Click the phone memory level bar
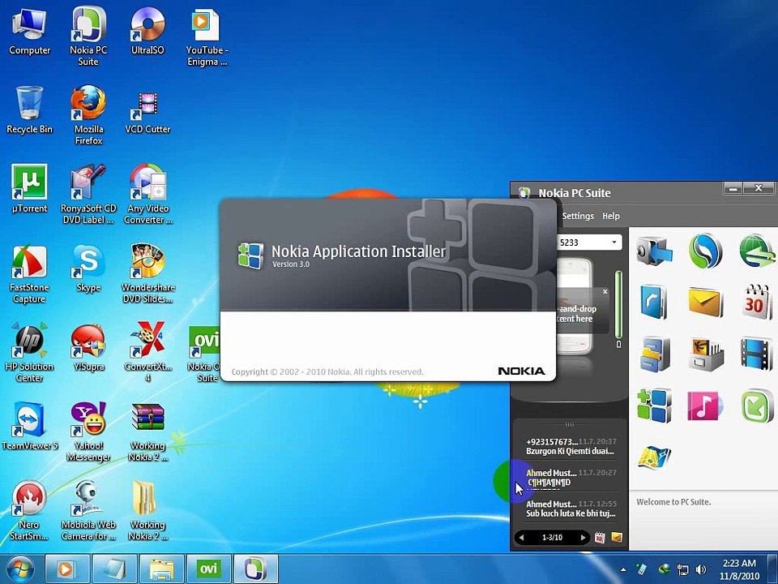Screen dimensions: 778x584 (x=618, y=304)
